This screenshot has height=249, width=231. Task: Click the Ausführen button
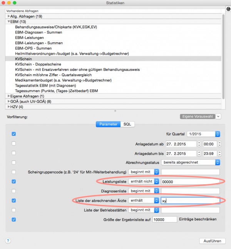coord(213,241)
